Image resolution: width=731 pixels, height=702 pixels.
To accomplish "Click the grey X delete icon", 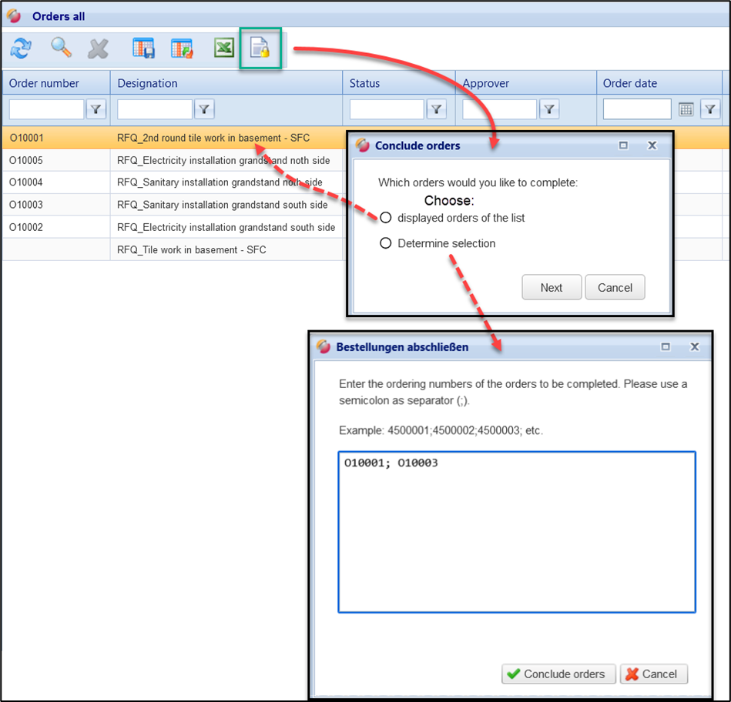I will coord(98,49).
